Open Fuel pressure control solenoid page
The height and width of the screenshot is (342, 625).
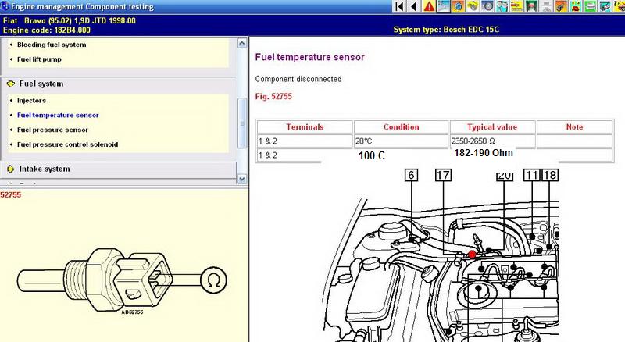(67, 144)
